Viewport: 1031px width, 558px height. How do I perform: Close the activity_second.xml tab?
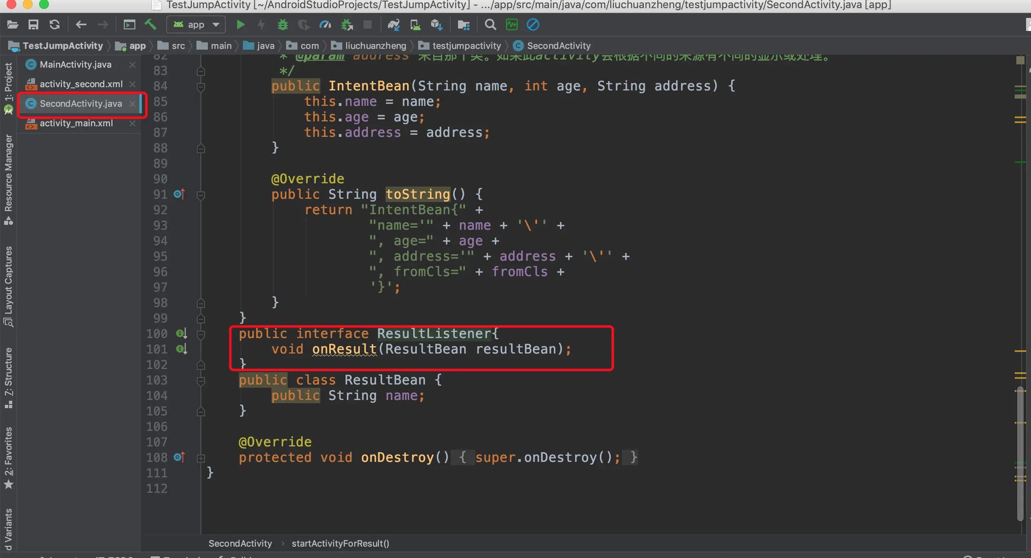132,84
